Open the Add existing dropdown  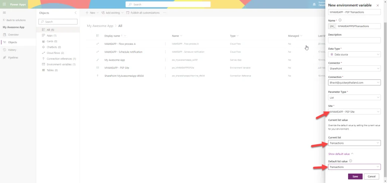coord(113,13)
